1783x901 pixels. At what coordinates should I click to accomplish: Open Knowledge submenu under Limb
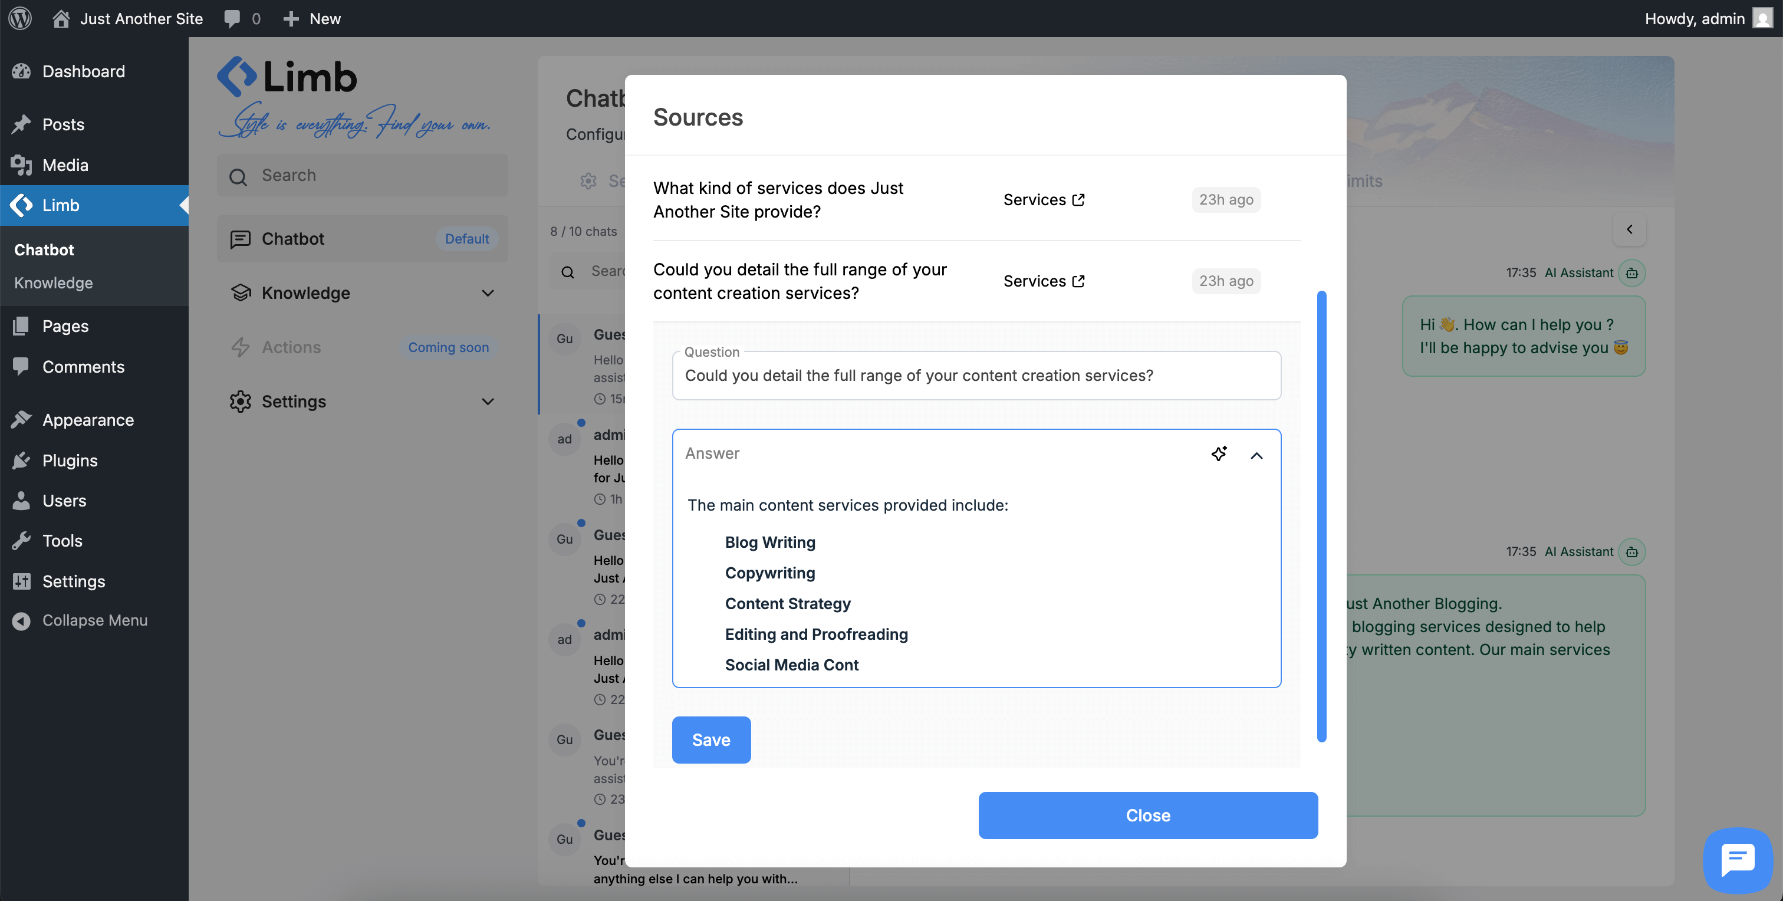click(53, 283)
